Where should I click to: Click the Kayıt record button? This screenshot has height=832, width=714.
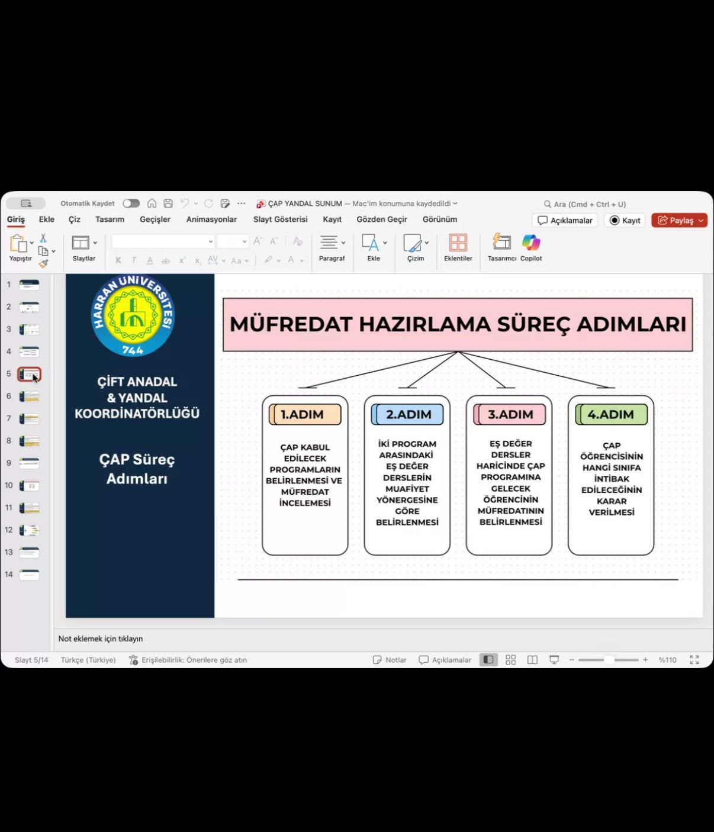[x=625, y=220]
